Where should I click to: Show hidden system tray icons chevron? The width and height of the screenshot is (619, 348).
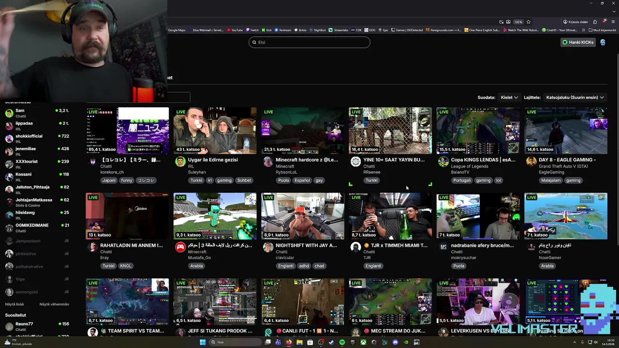point(575,342)
